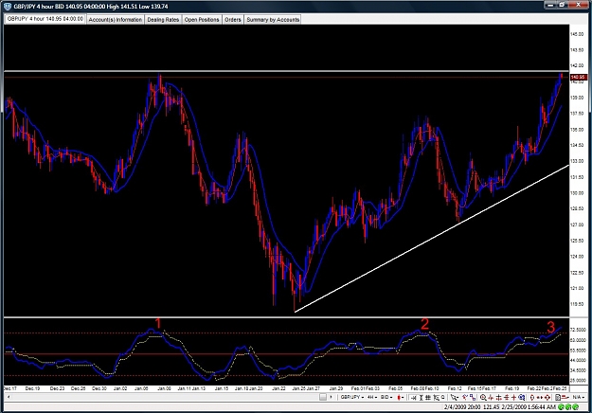Click the first icon after the candlestick dropdown
The width and height of the screenshot is (592, 413).
pos(414,397)
